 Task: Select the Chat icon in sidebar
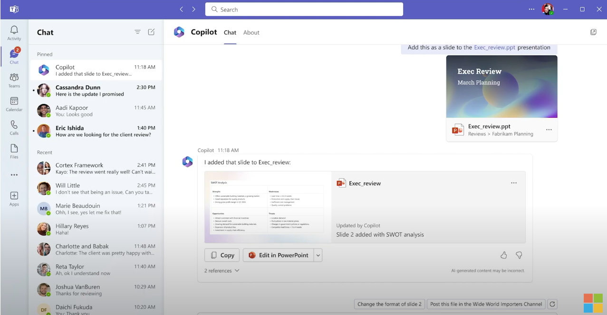coord(14,56)
